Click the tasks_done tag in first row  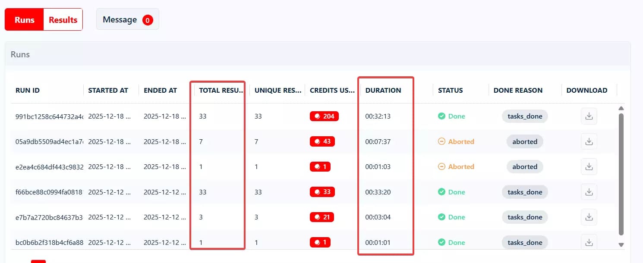pos(524,116)
